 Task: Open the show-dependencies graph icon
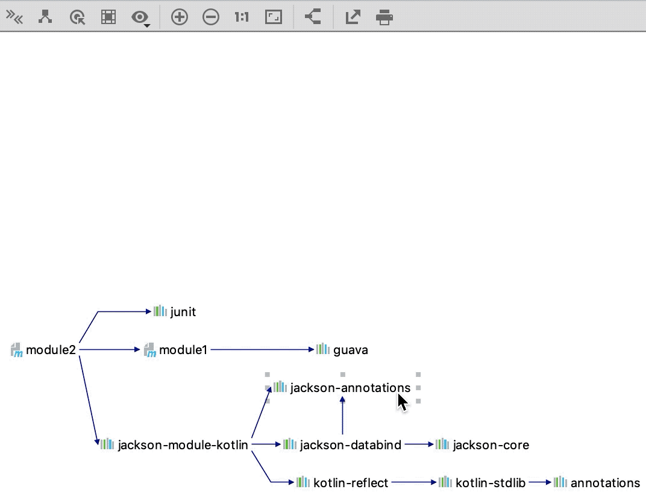click(312, 17)
